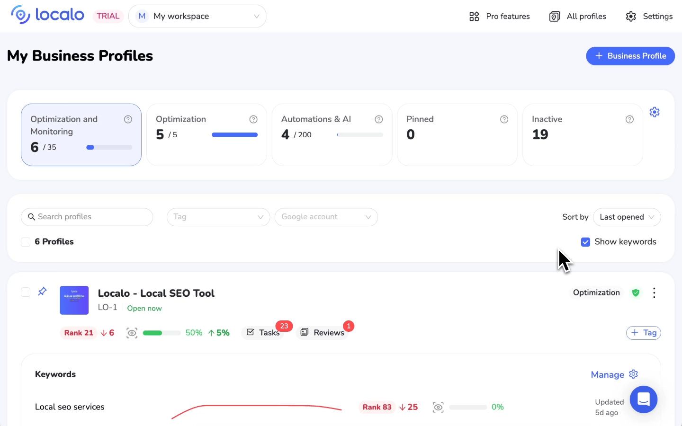The image size is (682, 426).
Task: Click help icon on Inactive card
Action: click(x=629, y=119)
